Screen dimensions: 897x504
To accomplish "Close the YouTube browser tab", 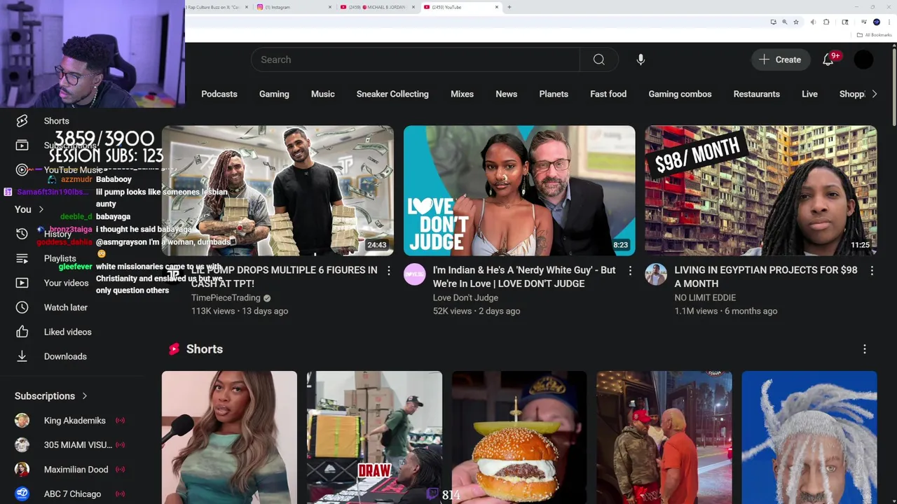I will click(497, 7).
